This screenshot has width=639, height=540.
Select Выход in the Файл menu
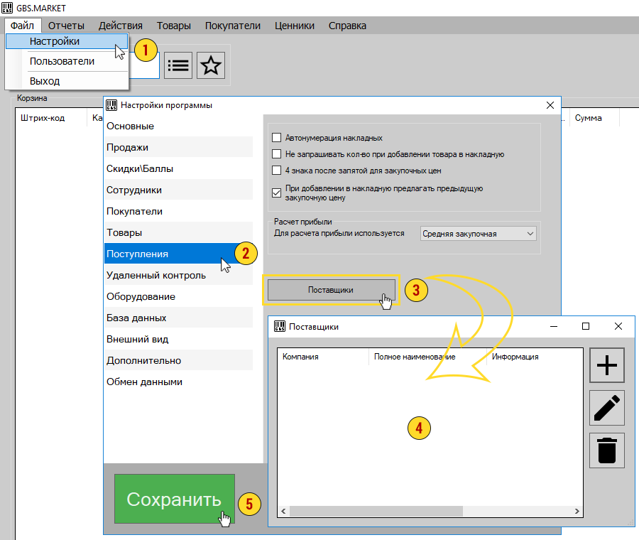click(67, 81)
